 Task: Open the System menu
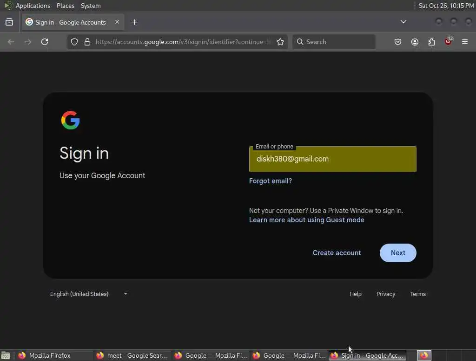(x=91, y=6)
